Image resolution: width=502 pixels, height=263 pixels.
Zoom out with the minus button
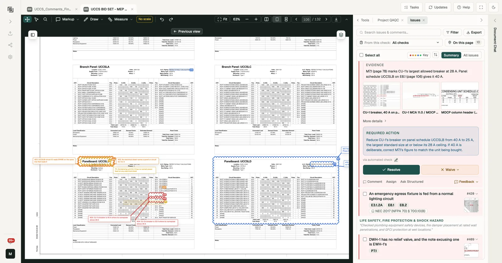tap(247, 19)
